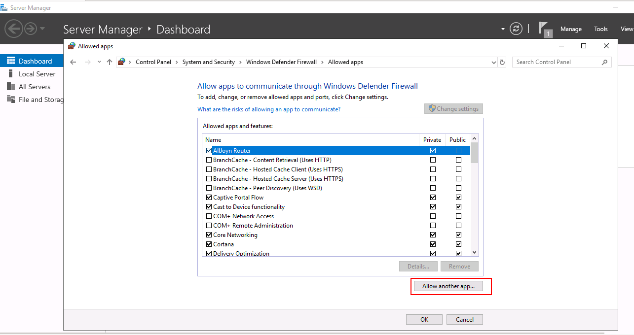Click the All Servers icon in sidebar
Image resolution: width=634 pixels, height=335 pixels.
[x=11, y=87]
